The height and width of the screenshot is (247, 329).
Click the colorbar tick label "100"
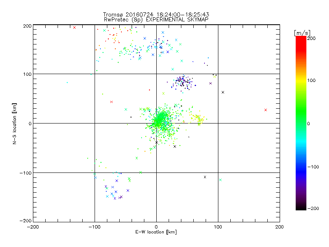311,80
